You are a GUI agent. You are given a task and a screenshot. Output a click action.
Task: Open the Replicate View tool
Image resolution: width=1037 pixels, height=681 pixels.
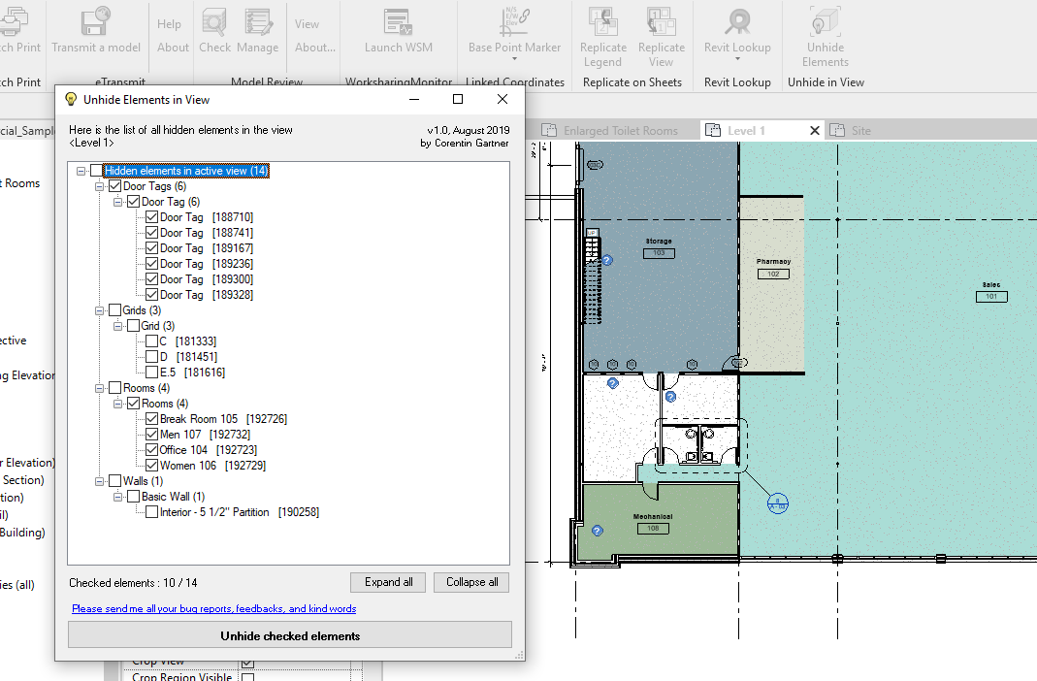click(x=662, y=29)
